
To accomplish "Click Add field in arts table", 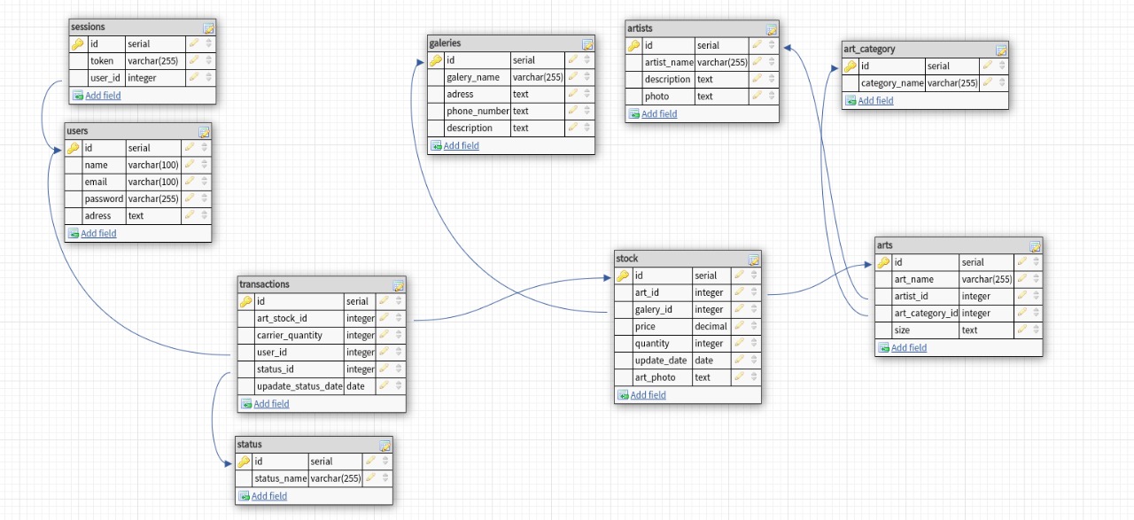I will click(x=909, y=348).
